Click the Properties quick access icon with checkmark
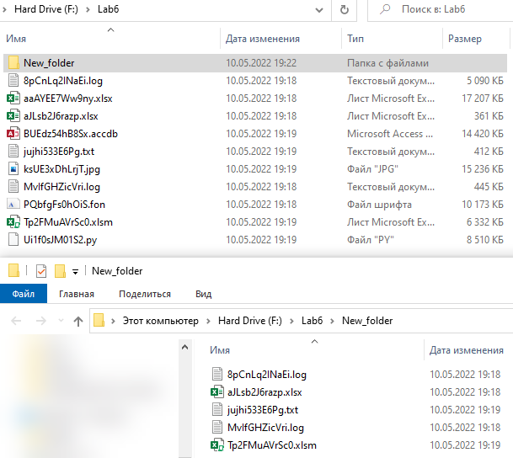513x458 pixels. click(41, 271)
